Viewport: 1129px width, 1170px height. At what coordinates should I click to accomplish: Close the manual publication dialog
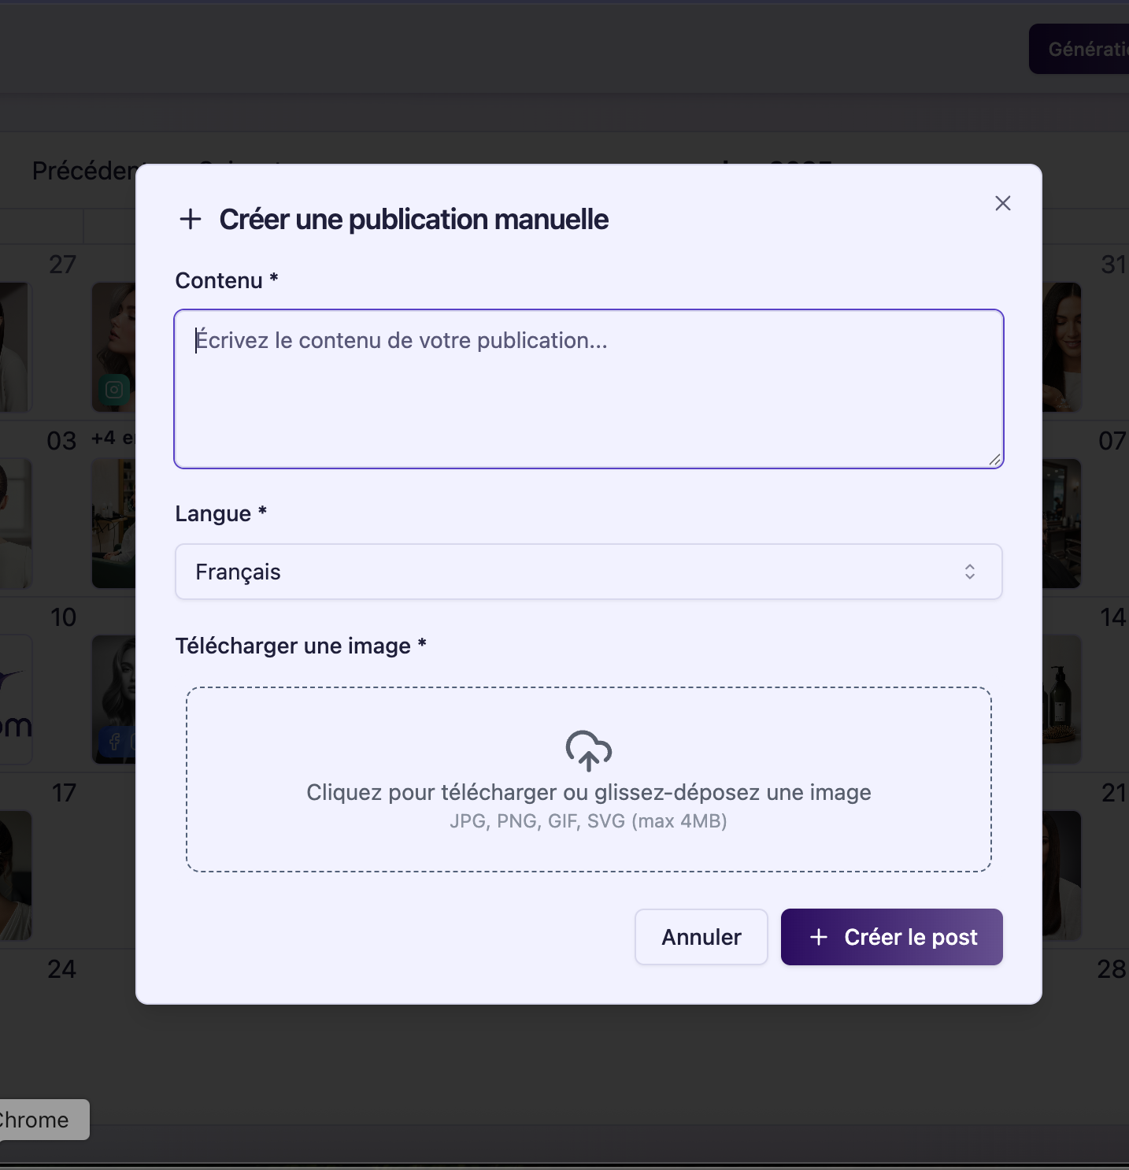point(1002,203)
